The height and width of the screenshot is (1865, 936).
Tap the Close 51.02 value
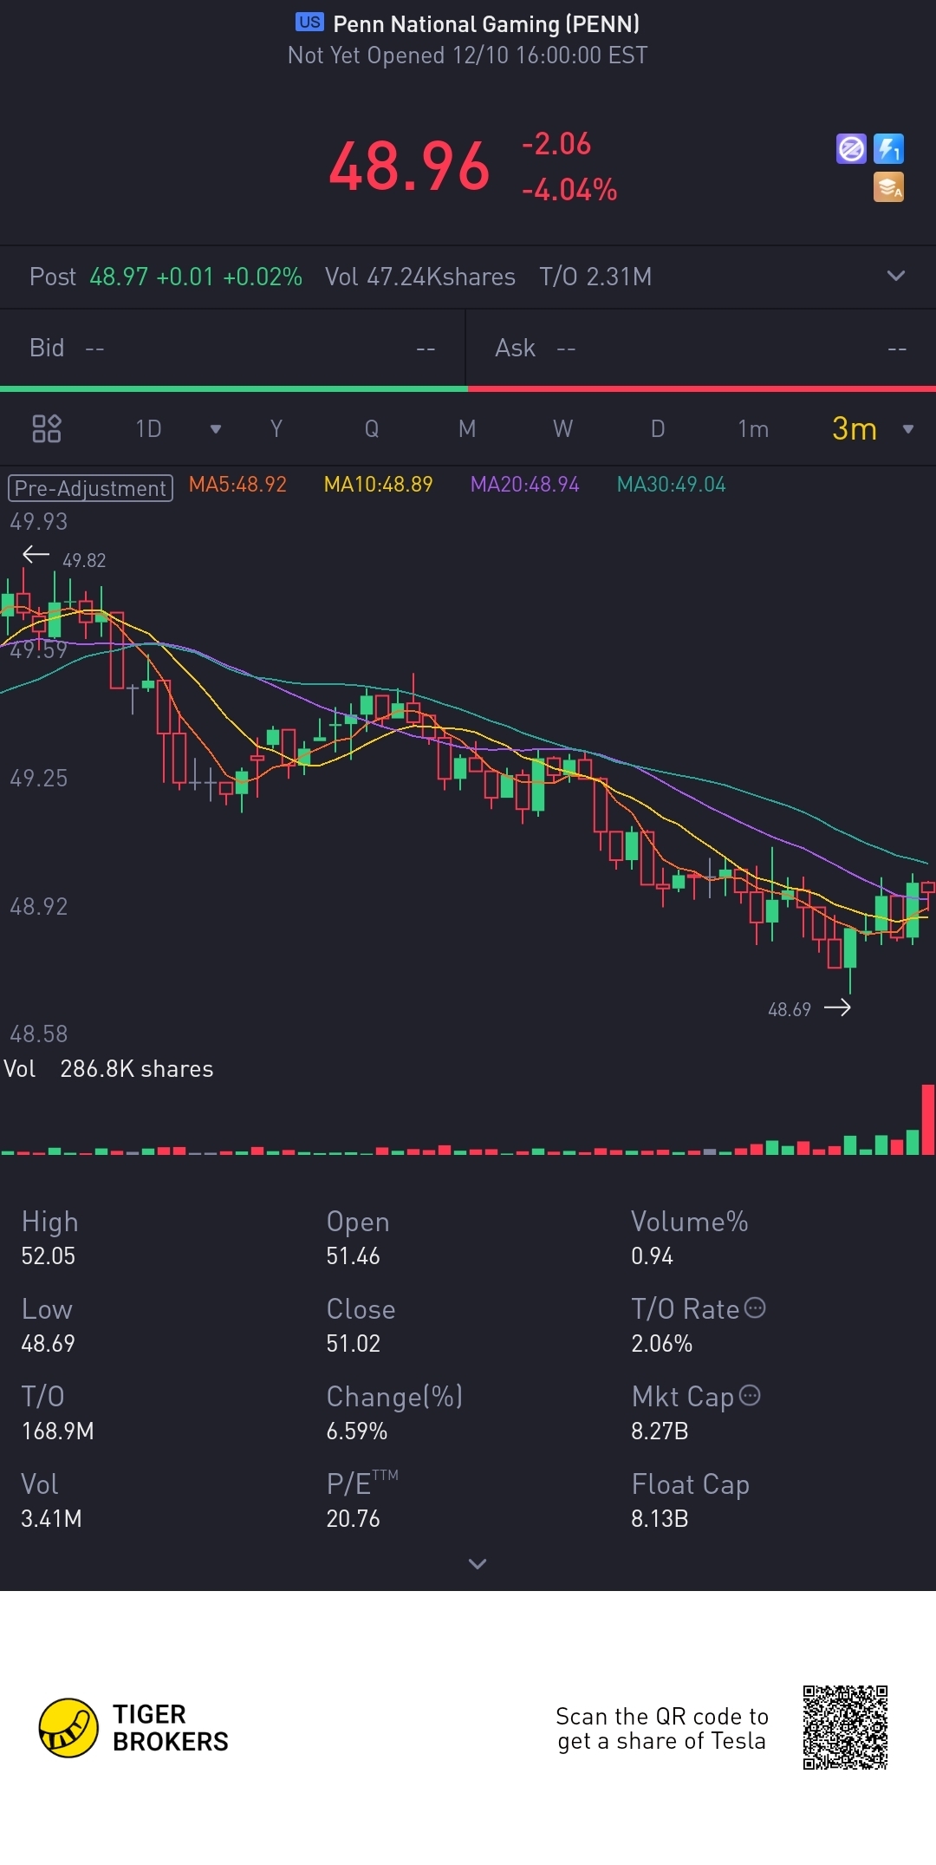353,1343
